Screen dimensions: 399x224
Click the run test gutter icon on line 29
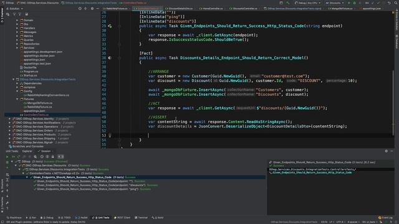[x=110, y=26]
